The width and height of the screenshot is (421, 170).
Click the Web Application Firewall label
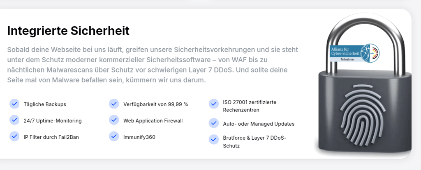click(x=153, y=121)
